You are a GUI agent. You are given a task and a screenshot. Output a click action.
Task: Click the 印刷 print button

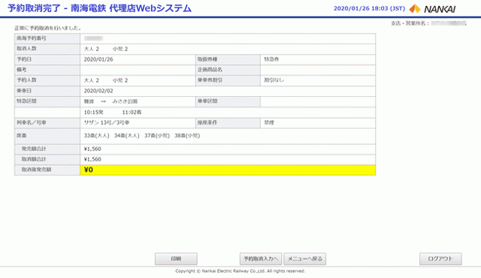click(x=176, y=259)
